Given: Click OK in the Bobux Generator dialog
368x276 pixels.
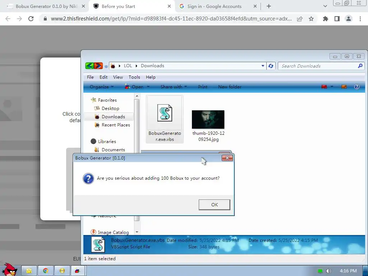Looking at the screenshot, I should 214,204.
